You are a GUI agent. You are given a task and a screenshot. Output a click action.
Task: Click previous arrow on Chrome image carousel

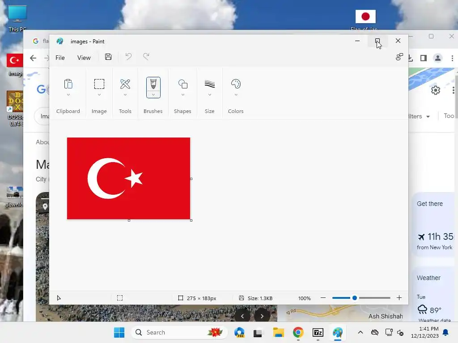coord(242,316)
